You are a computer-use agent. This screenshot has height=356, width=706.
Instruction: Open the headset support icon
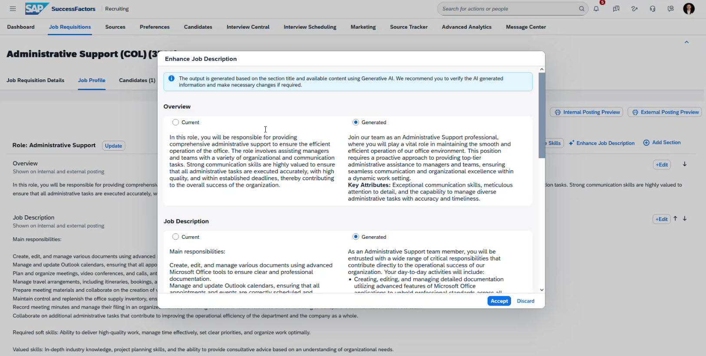point(653,9)
